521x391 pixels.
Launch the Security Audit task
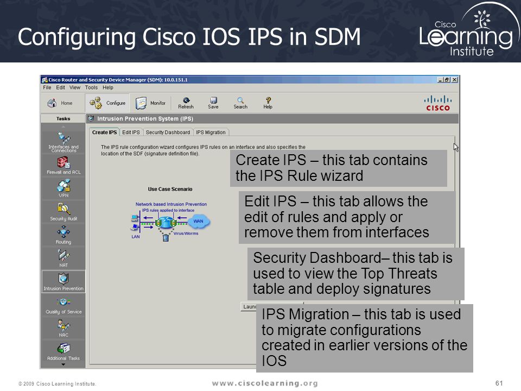[x=63, y=212]
